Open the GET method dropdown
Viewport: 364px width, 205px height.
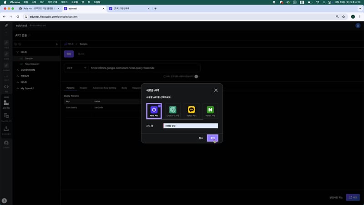[76, 68]
